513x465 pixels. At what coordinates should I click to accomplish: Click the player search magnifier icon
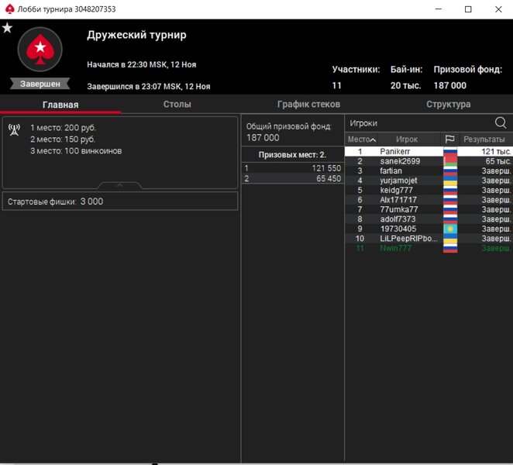click(501, 122)
